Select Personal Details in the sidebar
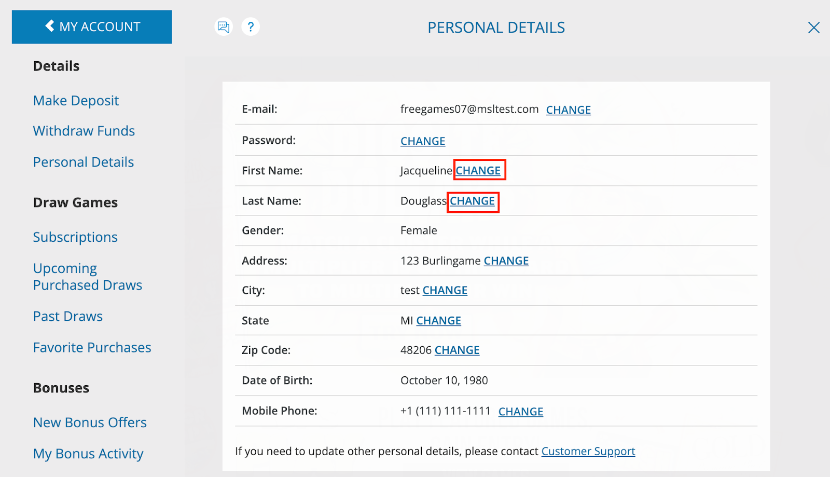 point(83,162)
